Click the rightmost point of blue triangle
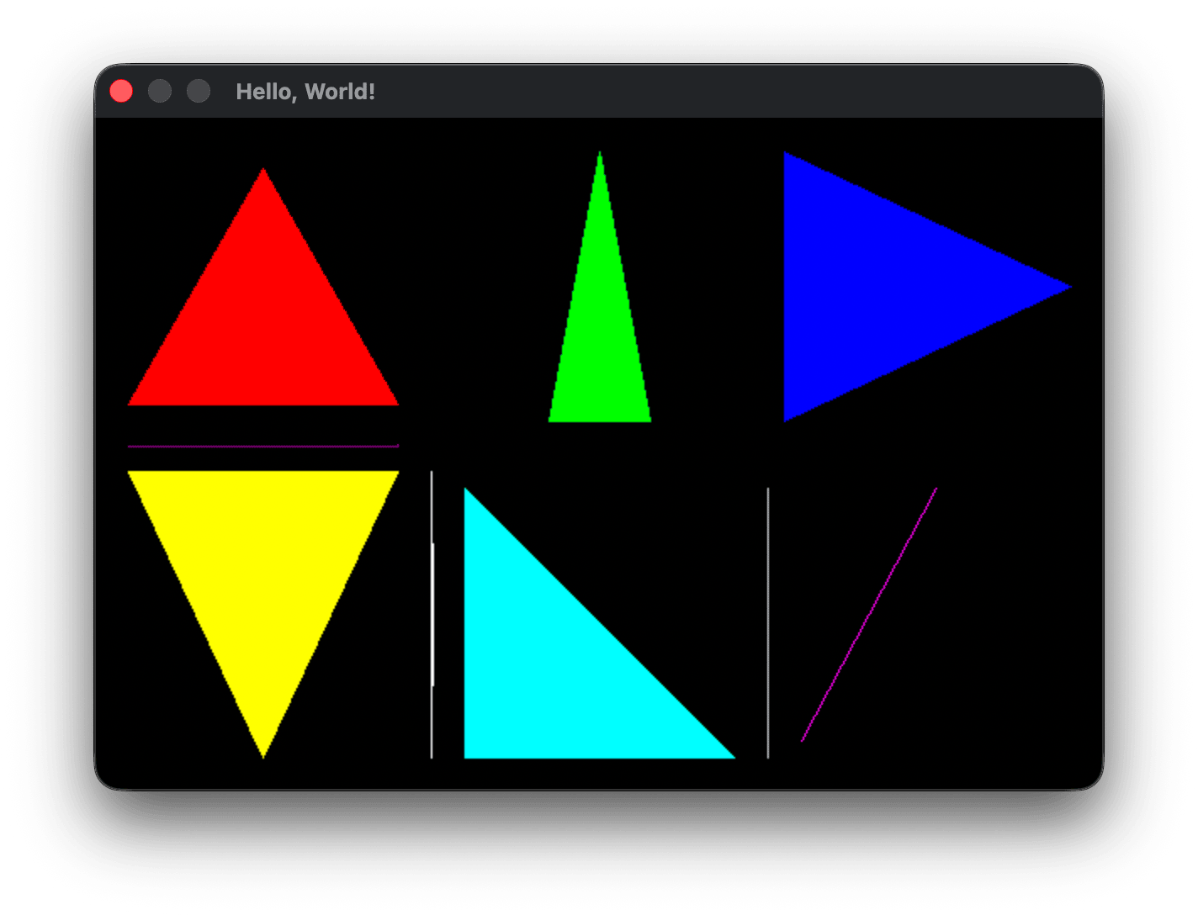The width and height of the screenshot is (1198, 915). coord(1068,286)
